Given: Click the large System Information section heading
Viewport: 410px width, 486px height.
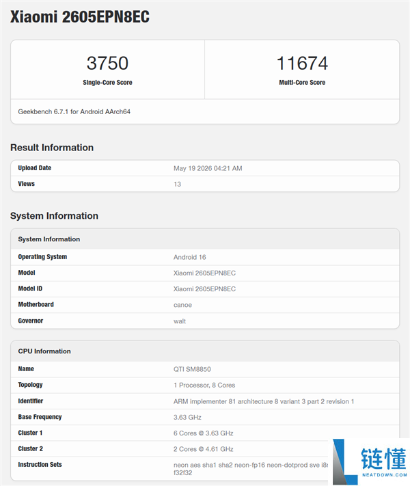Looking at the screenshot, I should click(x=54, y=216).
